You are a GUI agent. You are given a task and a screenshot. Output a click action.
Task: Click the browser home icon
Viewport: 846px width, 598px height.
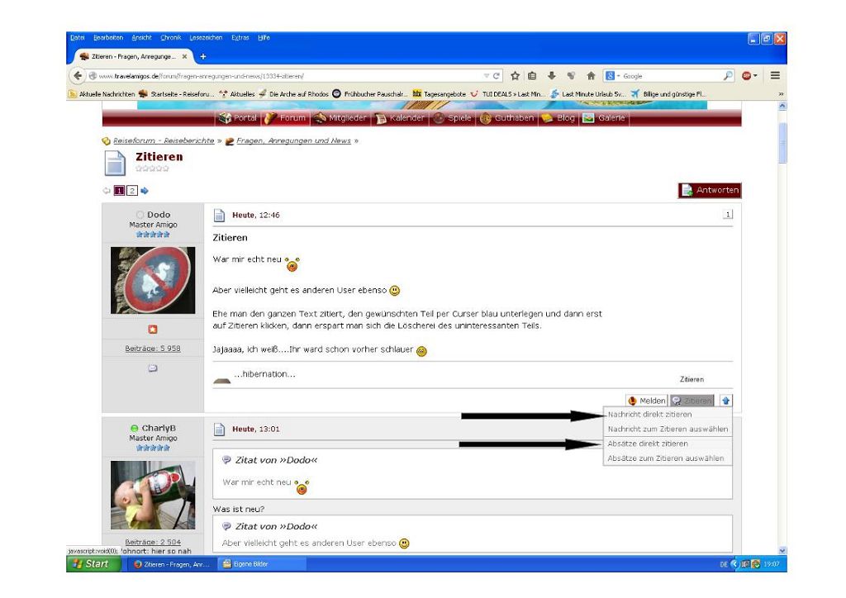pyautogui.click(x=592, y=76)
